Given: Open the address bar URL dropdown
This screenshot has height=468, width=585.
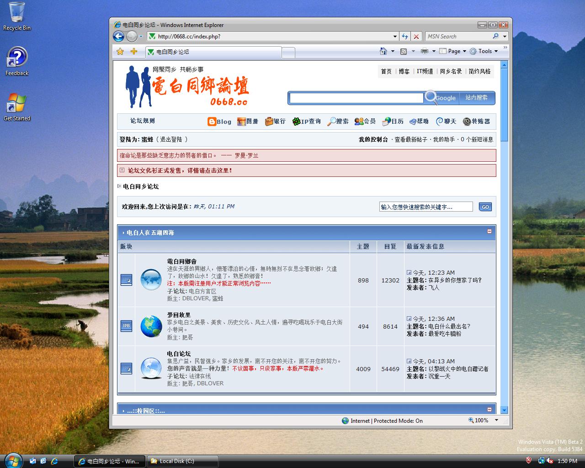Looking at the screenshot, I should (x=395, y=37).
